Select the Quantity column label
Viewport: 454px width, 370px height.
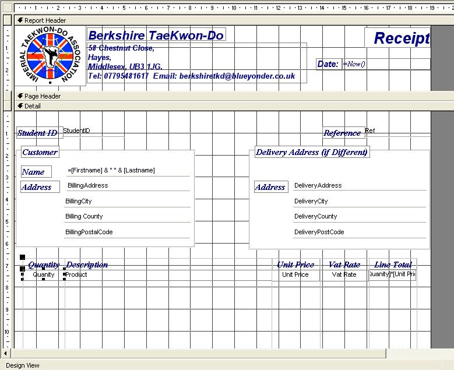coord(44,265)
